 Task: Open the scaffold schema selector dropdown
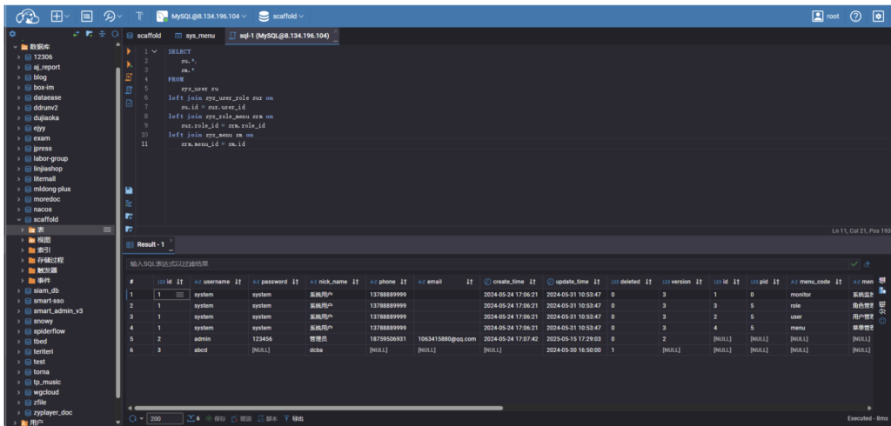coord(281,17)
